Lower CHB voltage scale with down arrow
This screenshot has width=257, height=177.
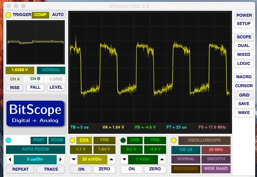click(124, 159)
